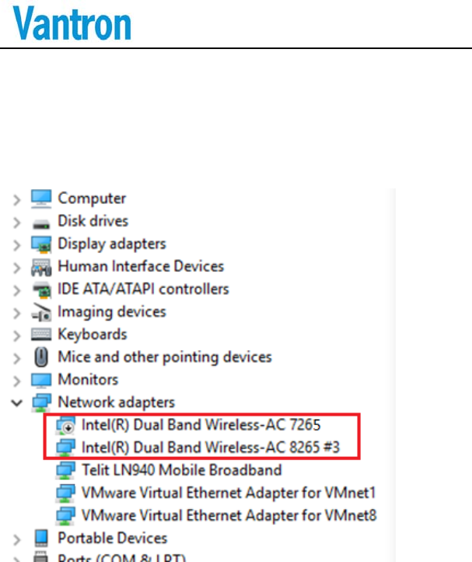Click the disabled Wireless-AC 7265 adapter icon
Viewport: 472px width, 562px height.
coord(65,425)
